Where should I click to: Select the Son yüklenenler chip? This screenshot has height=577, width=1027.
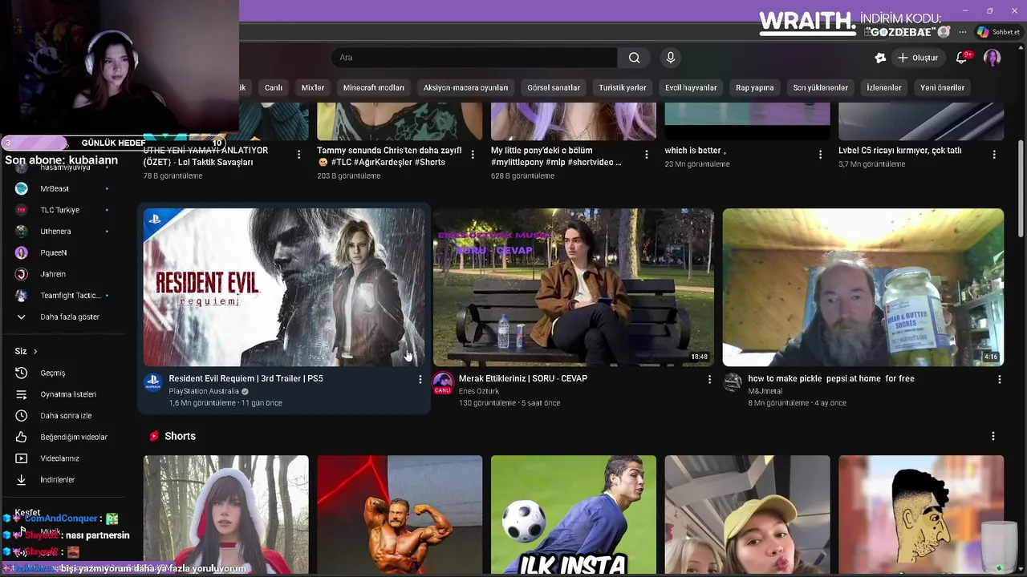[x=821, y=87]
